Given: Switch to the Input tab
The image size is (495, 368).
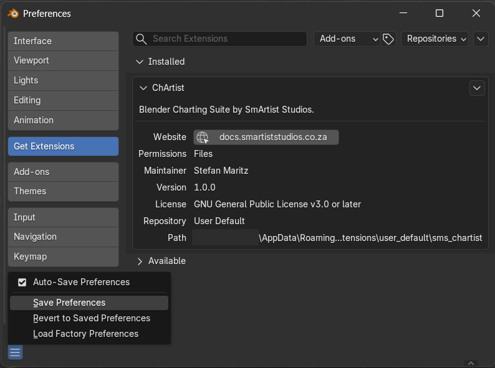Looking at the screenshot, I should [x=63, y=217].
